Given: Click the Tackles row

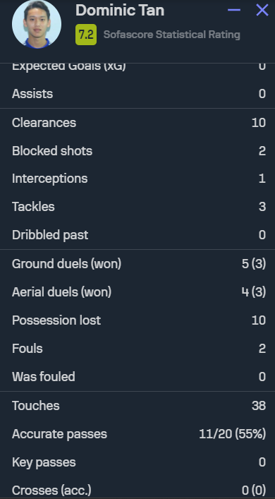Looking at the screenshot, I should click(x=137, y=207).
